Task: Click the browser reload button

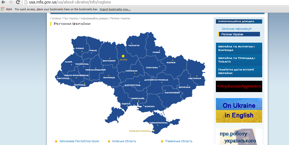Action: (x=18, y=2)
